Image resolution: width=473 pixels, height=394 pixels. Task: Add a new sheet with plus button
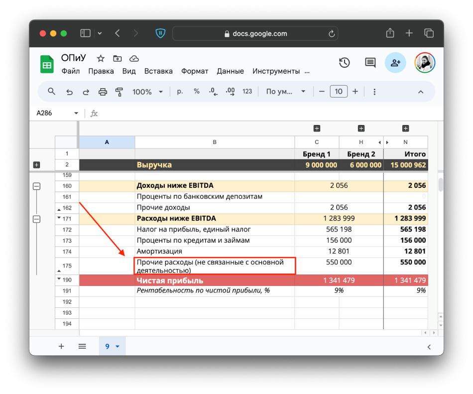tap(61, 346)
